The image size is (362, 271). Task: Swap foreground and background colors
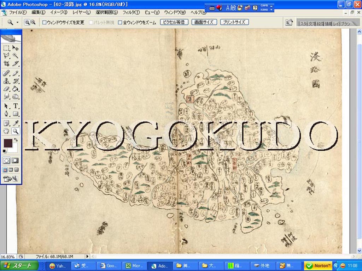click(16, 140)
